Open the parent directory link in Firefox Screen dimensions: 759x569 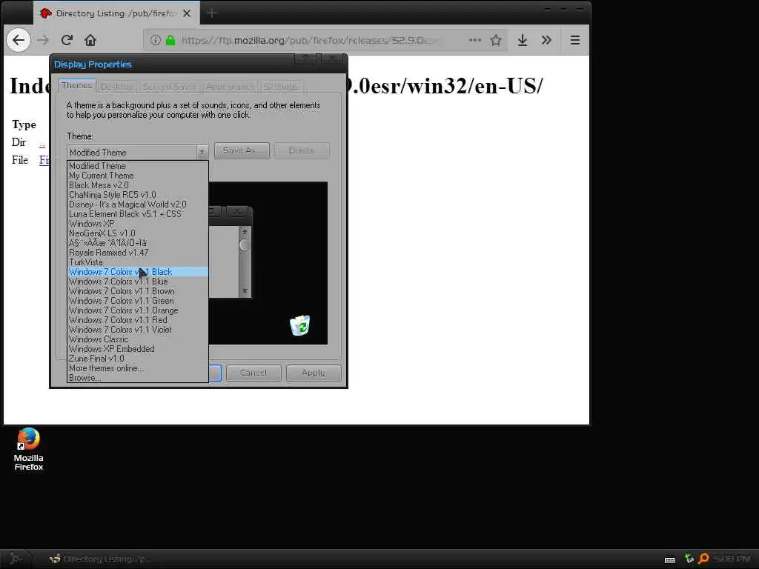coord(42,143)
